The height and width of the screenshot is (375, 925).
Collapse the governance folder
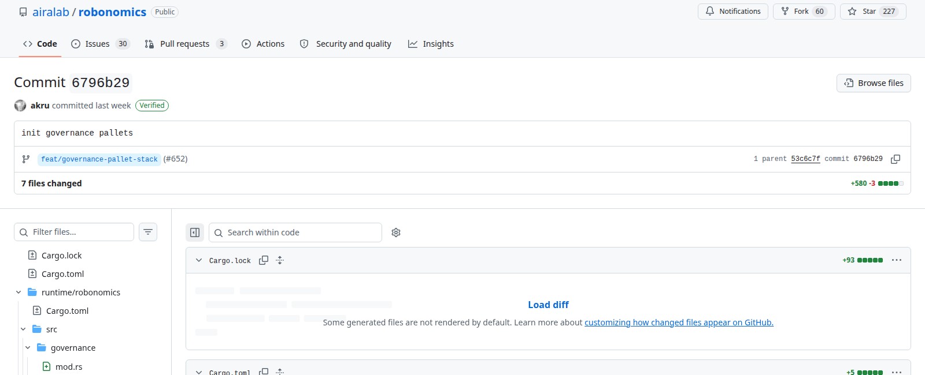click(28, 348)
